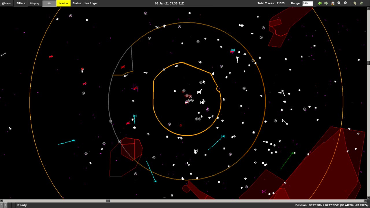Select the red aircraft inside the gray wedge
The image size is (370, 208).
pos(123,67)
